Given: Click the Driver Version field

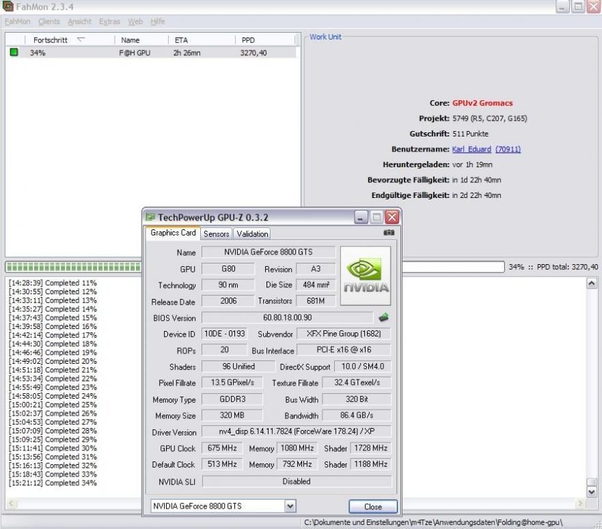Looking at the screenshot, I should point(297,431).
